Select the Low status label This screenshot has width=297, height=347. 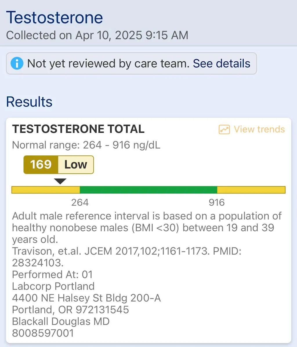(x=76, y=165)
